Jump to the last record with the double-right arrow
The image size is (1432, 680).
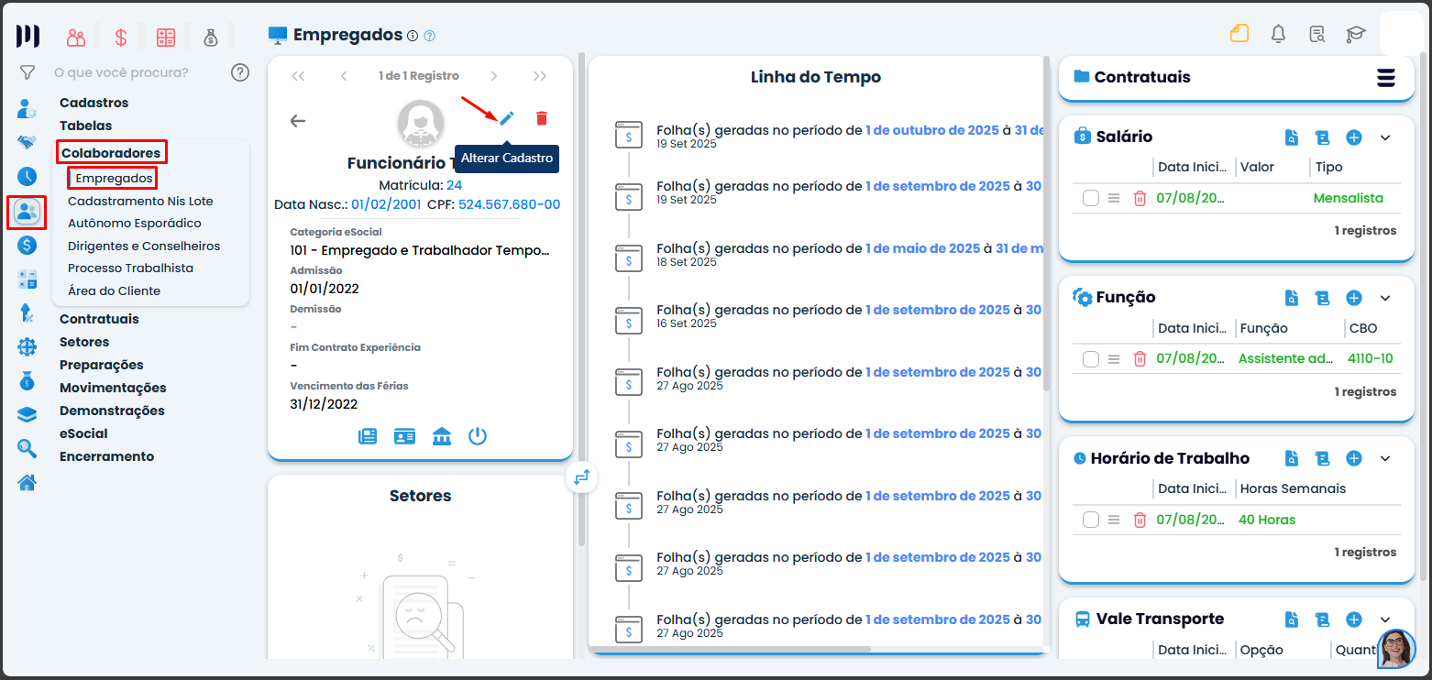[540, 76]
